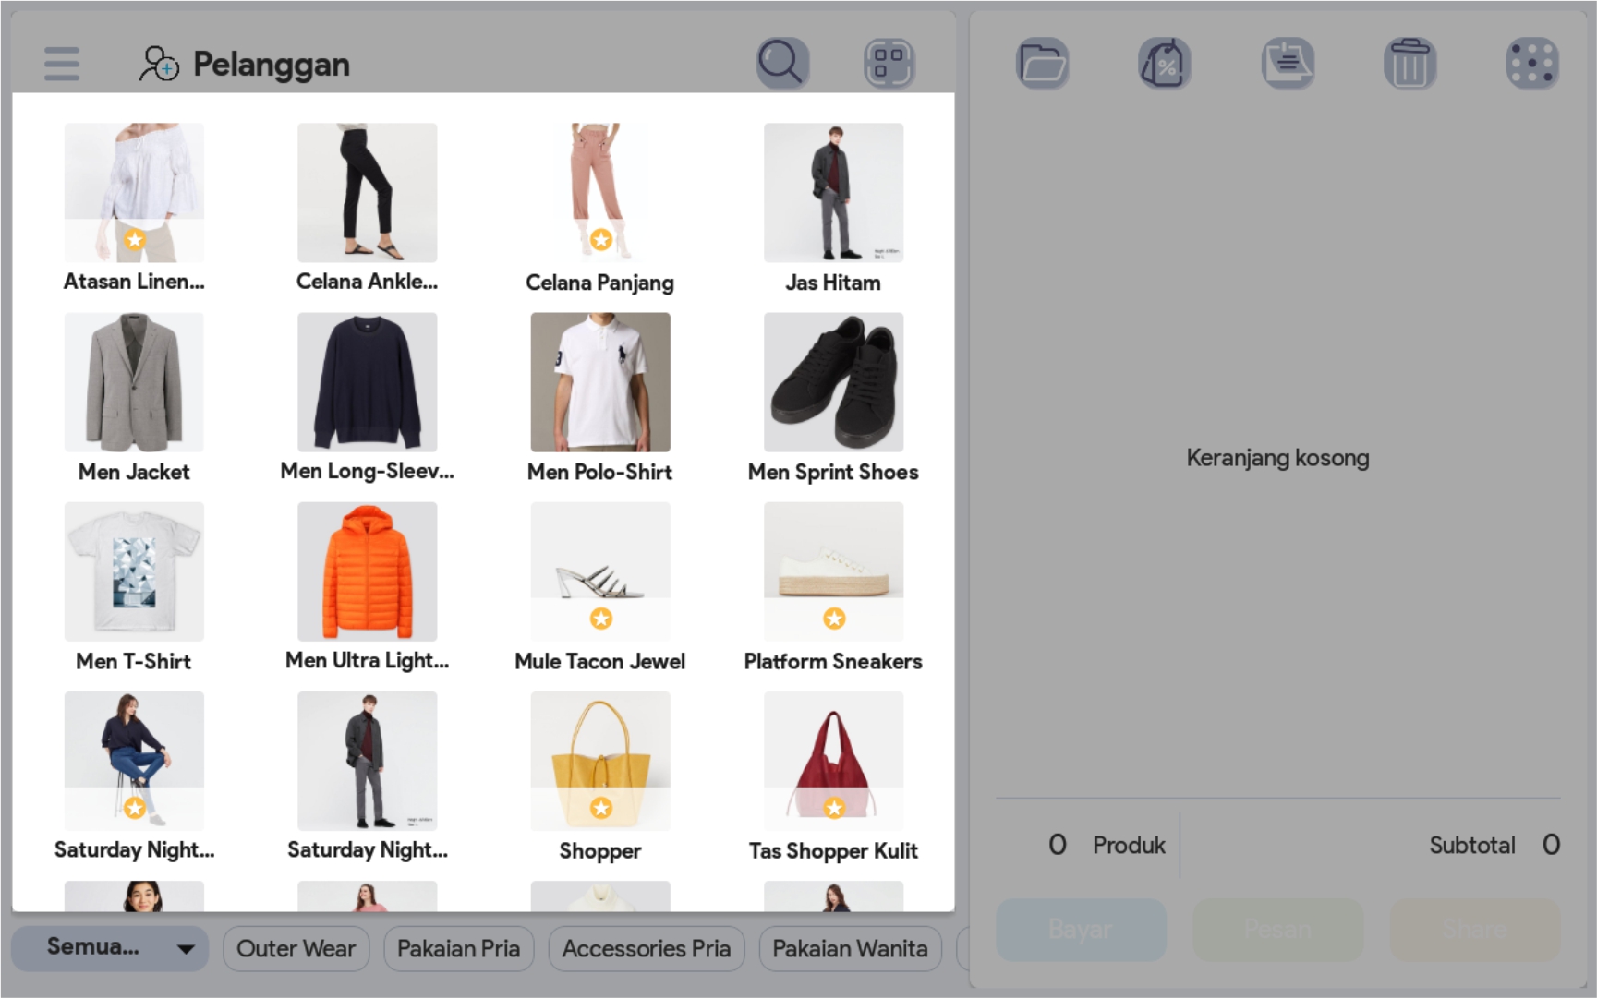
Task: Select the Men Sprint Shoes product
Action: [833, 382]
